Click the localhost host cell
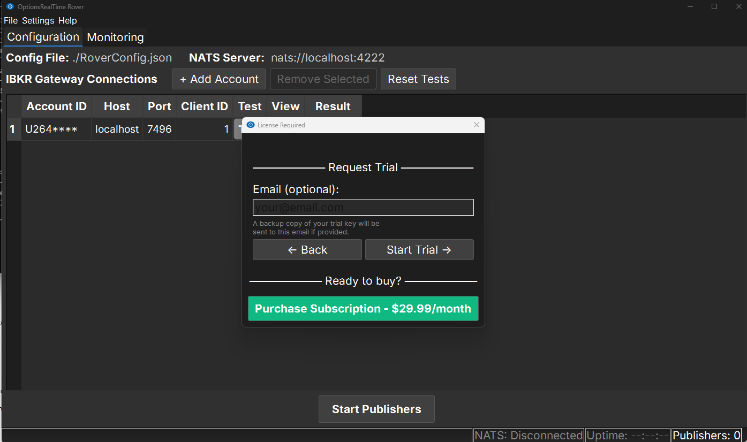The height and width of the screenshot is (442, 747). pos(117,129)
